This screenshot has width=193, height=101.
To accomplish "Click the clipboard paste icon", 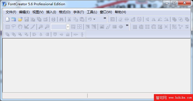I will coord(82,19).
